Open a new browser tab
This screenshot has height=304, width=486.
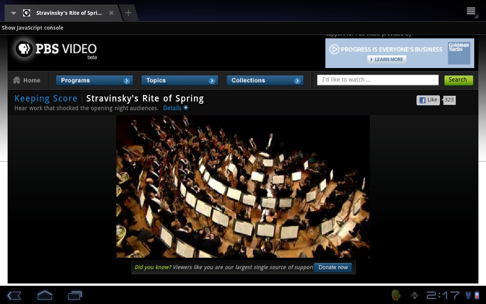click(128, 13)
